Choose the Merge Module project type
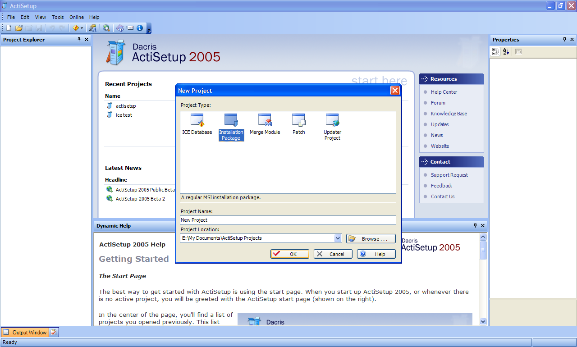Viewport: 577px width, 347px height. 265,124
